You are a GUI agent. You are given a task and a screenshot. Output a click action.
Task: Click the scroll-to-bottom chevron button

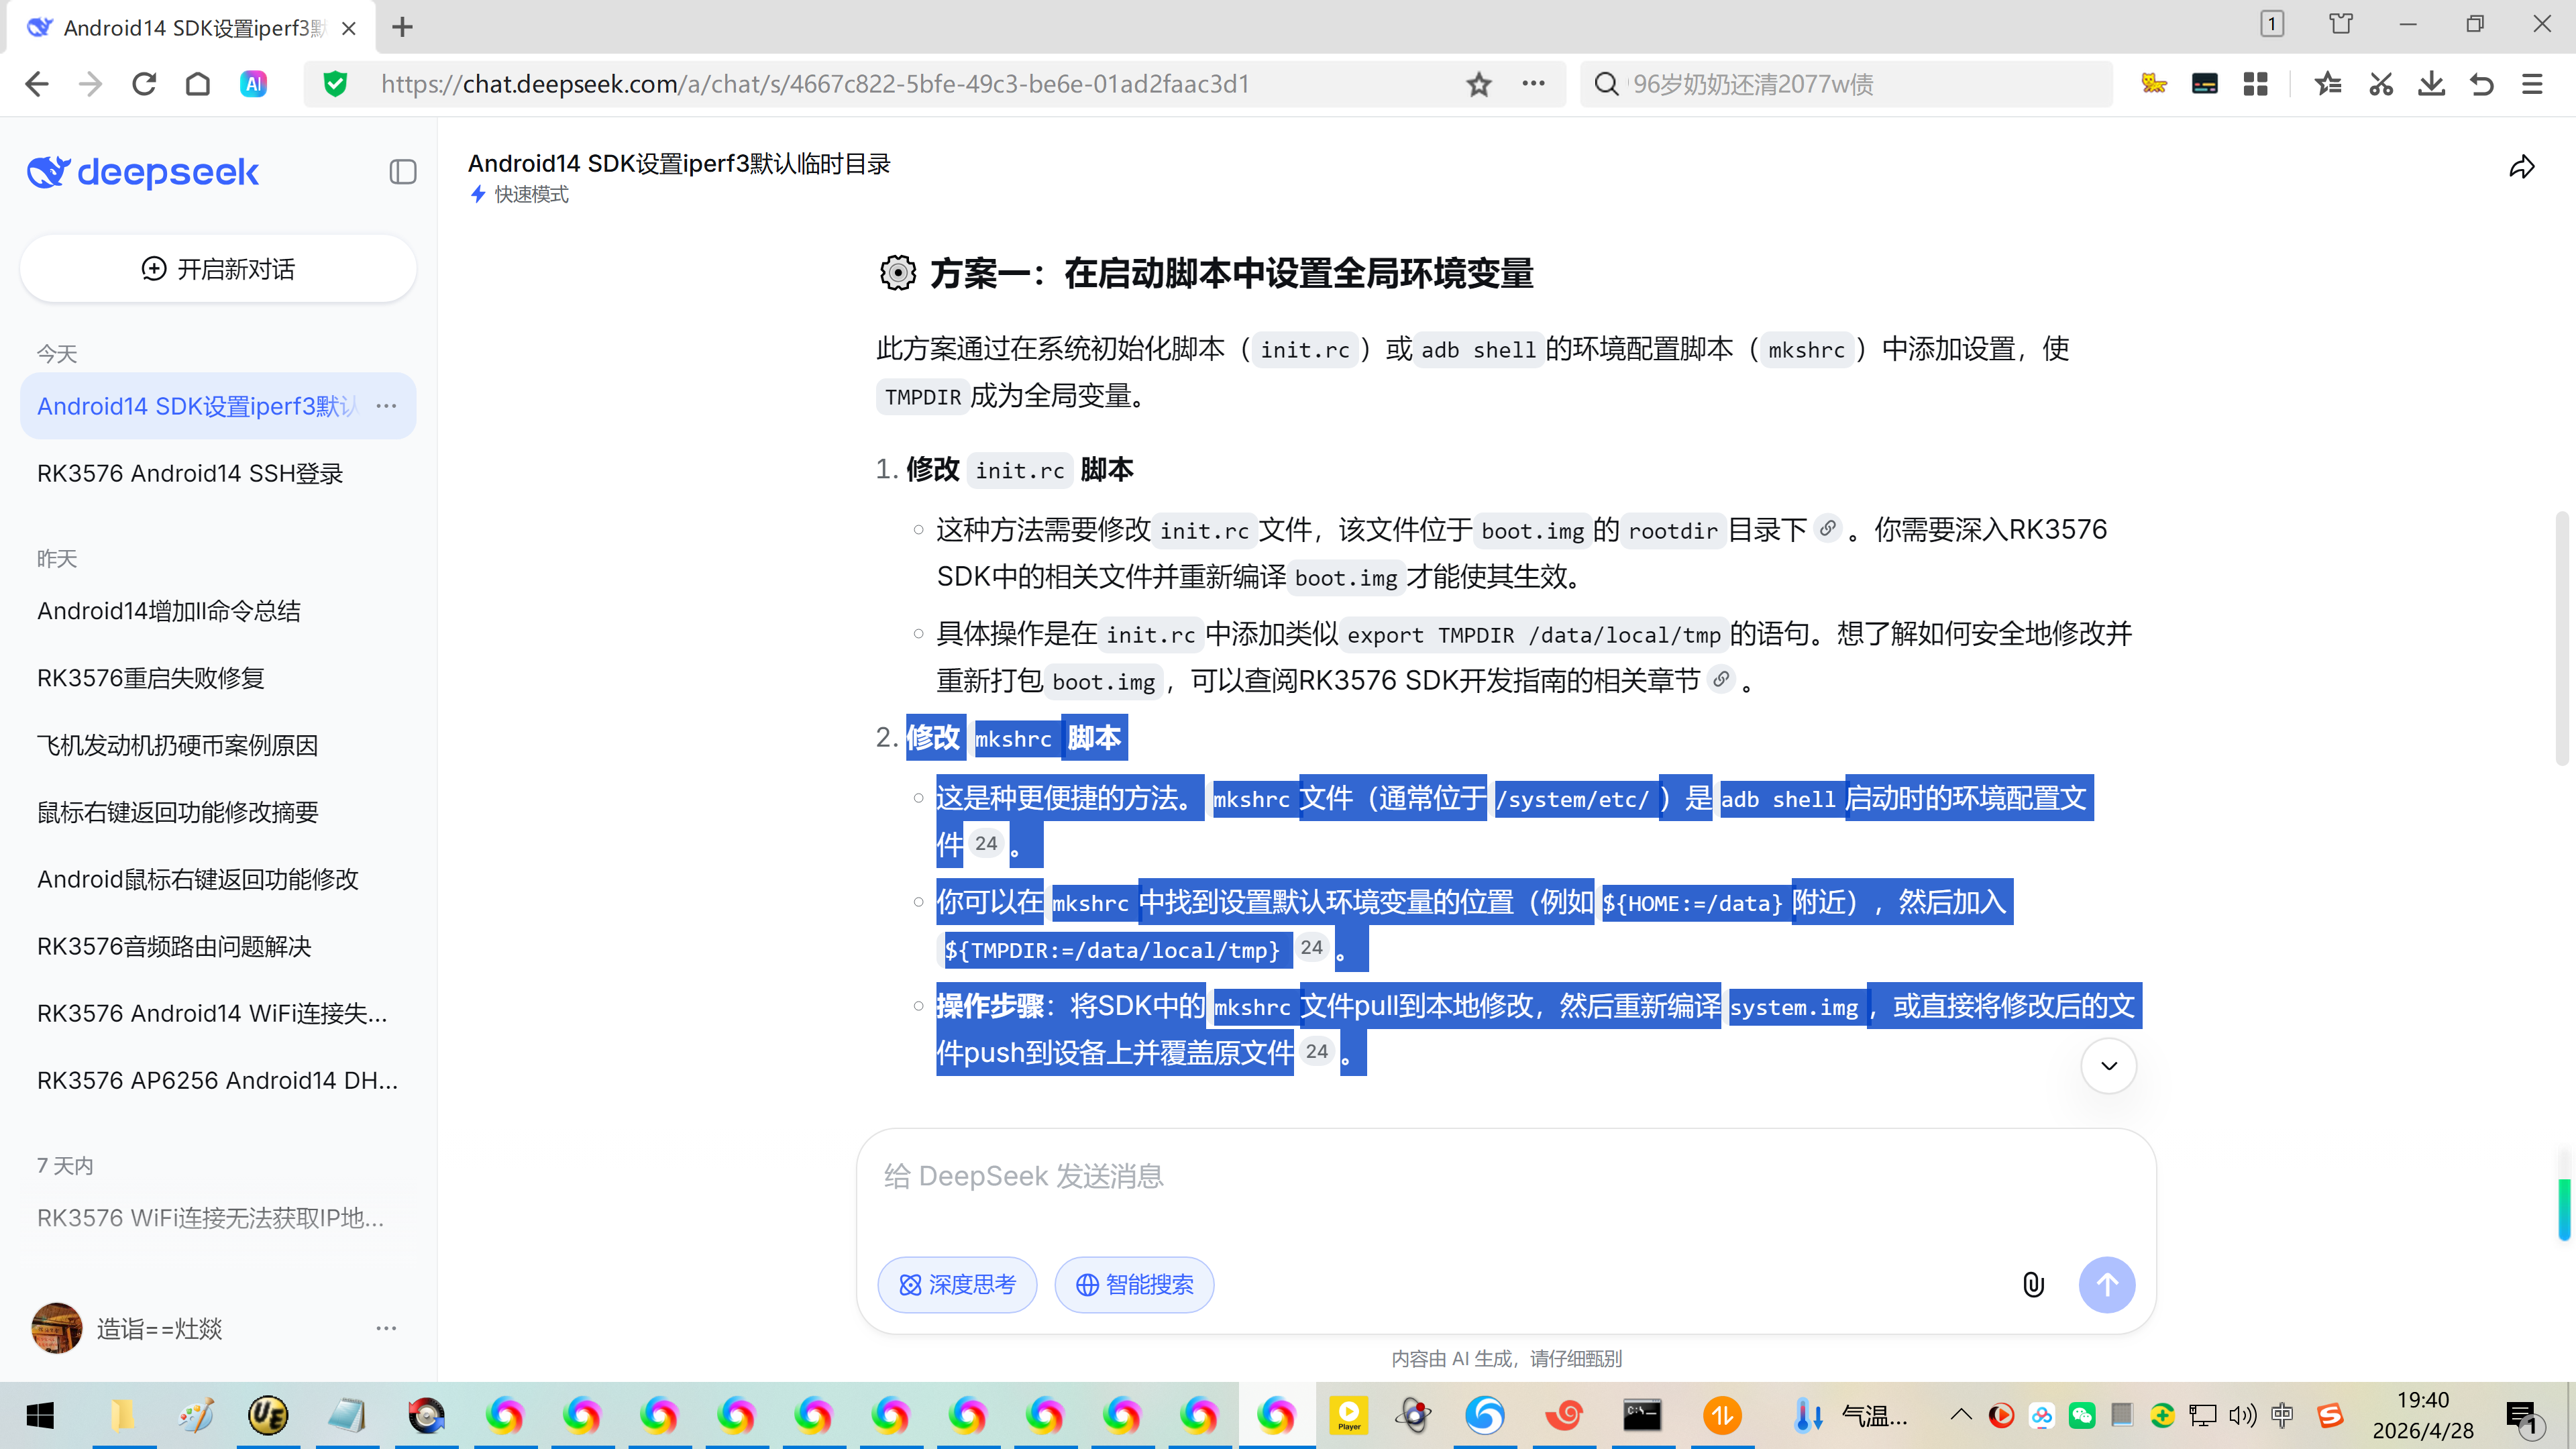tap(2108, 1065)
